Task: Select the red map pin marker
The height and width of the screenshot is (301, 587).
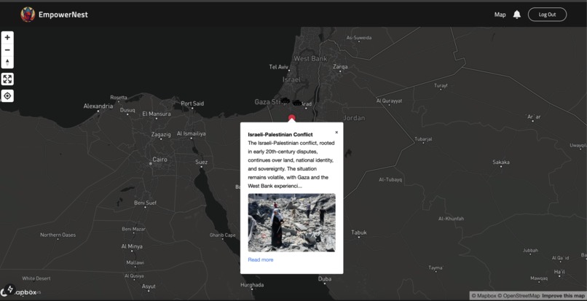Action: (291, 117)
